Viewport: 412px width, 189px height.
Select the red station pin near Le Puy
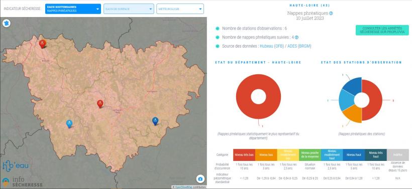pos(100,104)
